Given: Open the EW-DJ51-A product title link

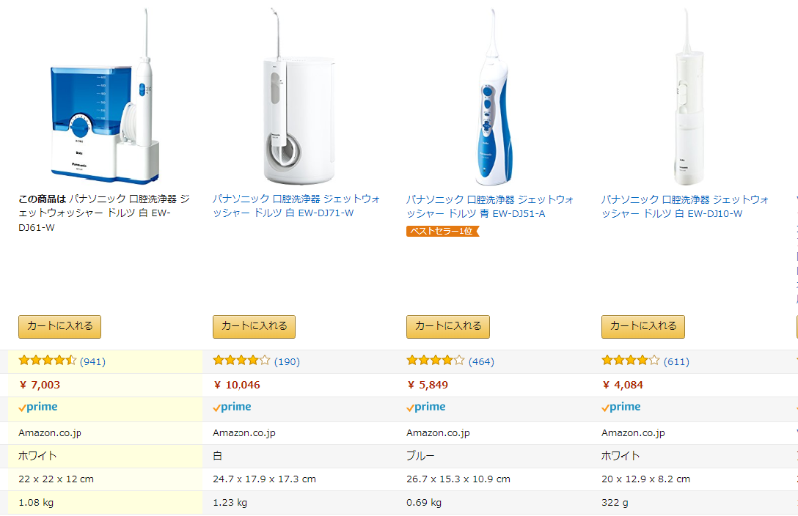Looking at the screenshot, I should coord(490,207).
